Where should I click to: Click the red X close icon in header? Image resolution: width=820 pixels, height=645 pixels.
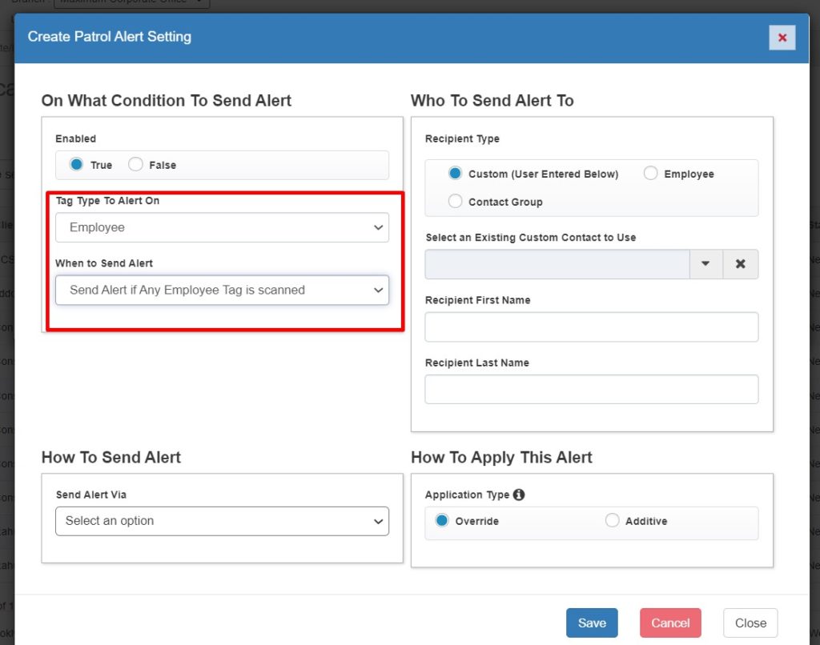[x=782, y=38]
